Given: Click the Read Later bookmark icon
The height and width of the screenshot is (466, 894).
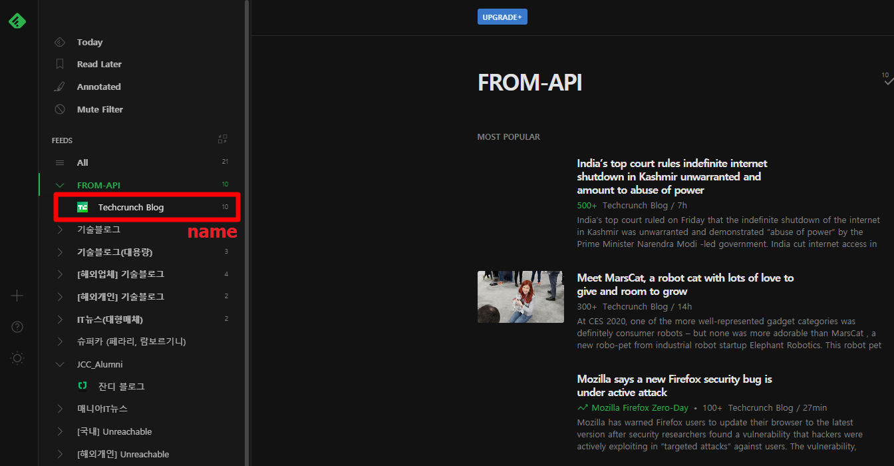Looking at the screenshot, I should (x=60, y=64).
